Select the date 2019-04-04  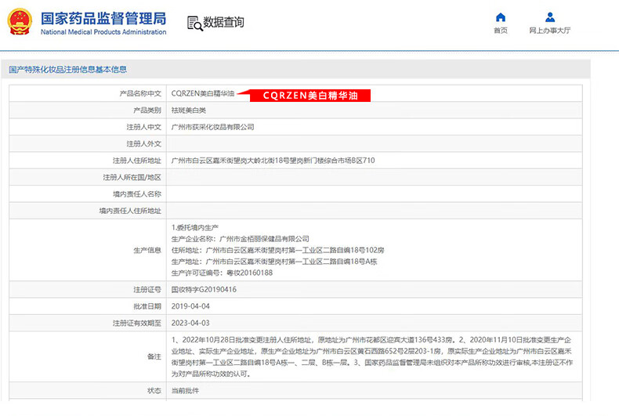pos(190,306)
